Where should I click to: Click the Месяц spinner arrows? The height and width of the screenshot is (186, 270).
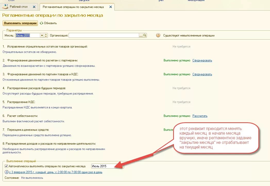(x=46, y=35)
